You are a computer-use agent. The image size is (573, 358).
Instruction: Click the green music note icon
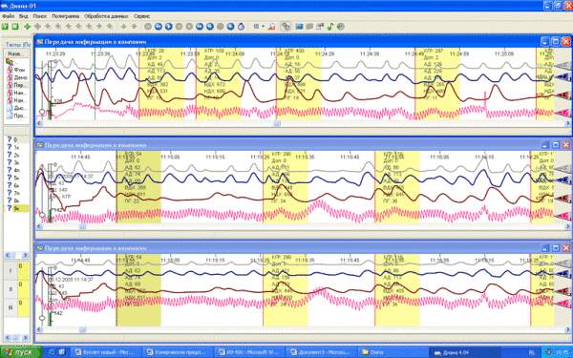click(330, 27)
